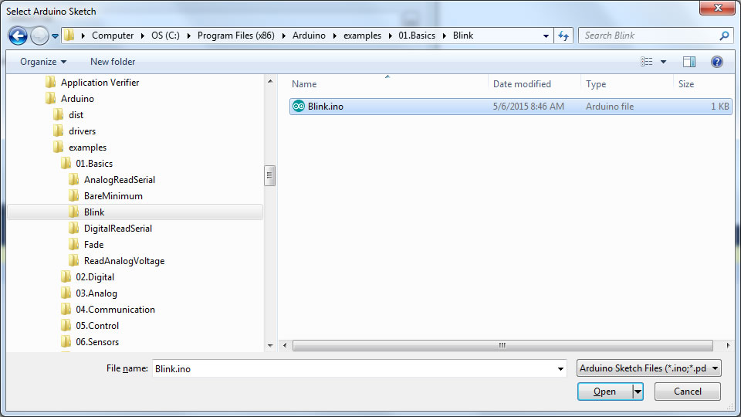741x417 pixels.
Task: Click the Arduino icon next to Blink.ino
Action: coord(299,107)
